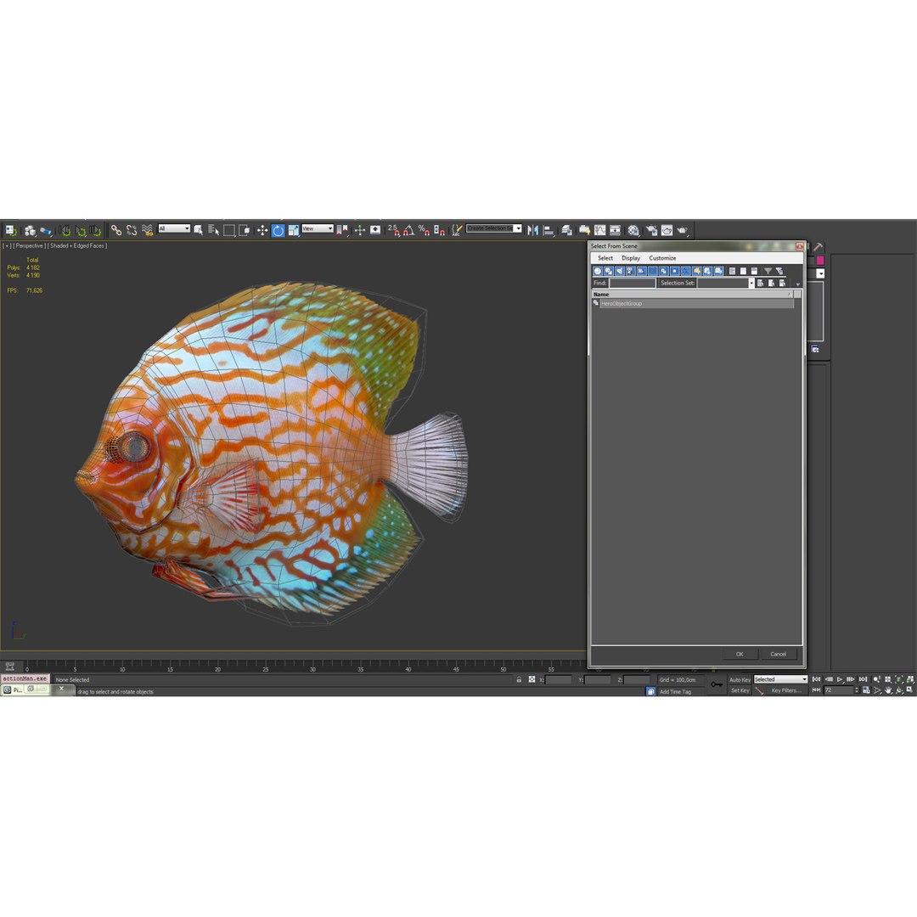Screen dimensions: 917x917
Task: Click the funnel filter icon in dialog
Action: pos(768,271)
